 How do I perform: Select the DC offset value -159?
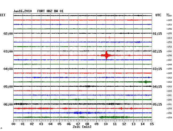tap(169, 117)
